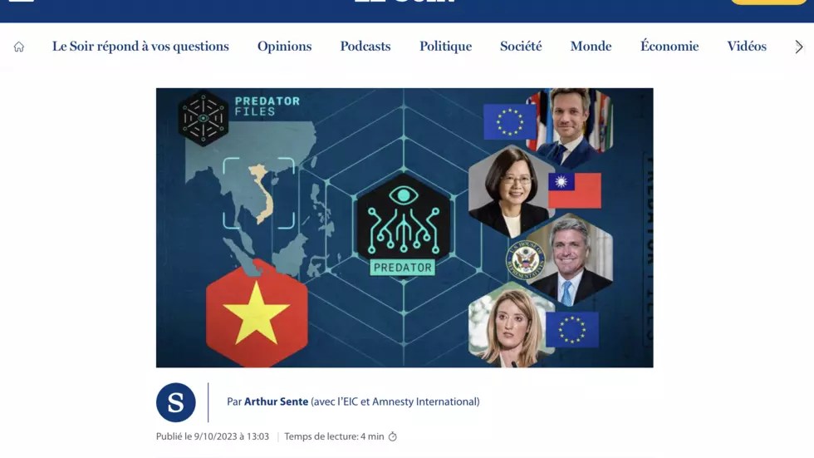The image size is (814, 458).
Task: Open author Arthur Sente's page
Action: (276, 401)
